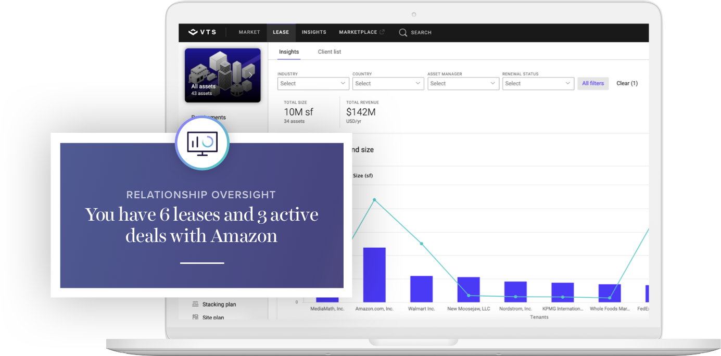Screen dimensions: 721x356
Task: Click the Nordstrom, Inc. bar
Action: tap(515, 292)
